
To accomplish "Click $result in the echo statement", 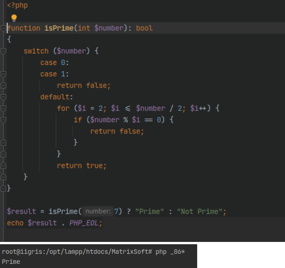I will [42, 223].
